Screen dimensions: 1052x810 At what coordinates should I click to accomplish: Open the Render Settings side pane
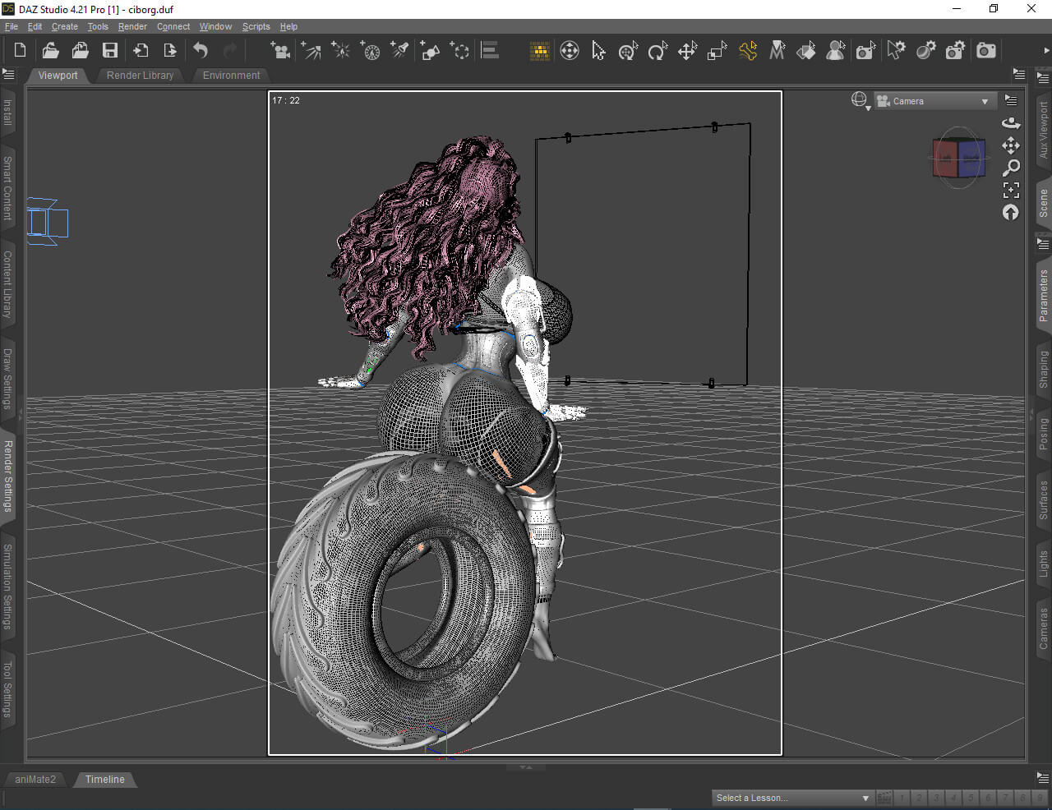(7, 476)
